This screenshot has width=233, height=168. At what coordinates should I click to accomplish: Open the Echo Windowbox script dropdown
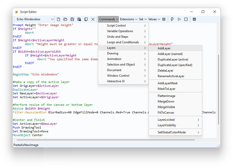35,19
